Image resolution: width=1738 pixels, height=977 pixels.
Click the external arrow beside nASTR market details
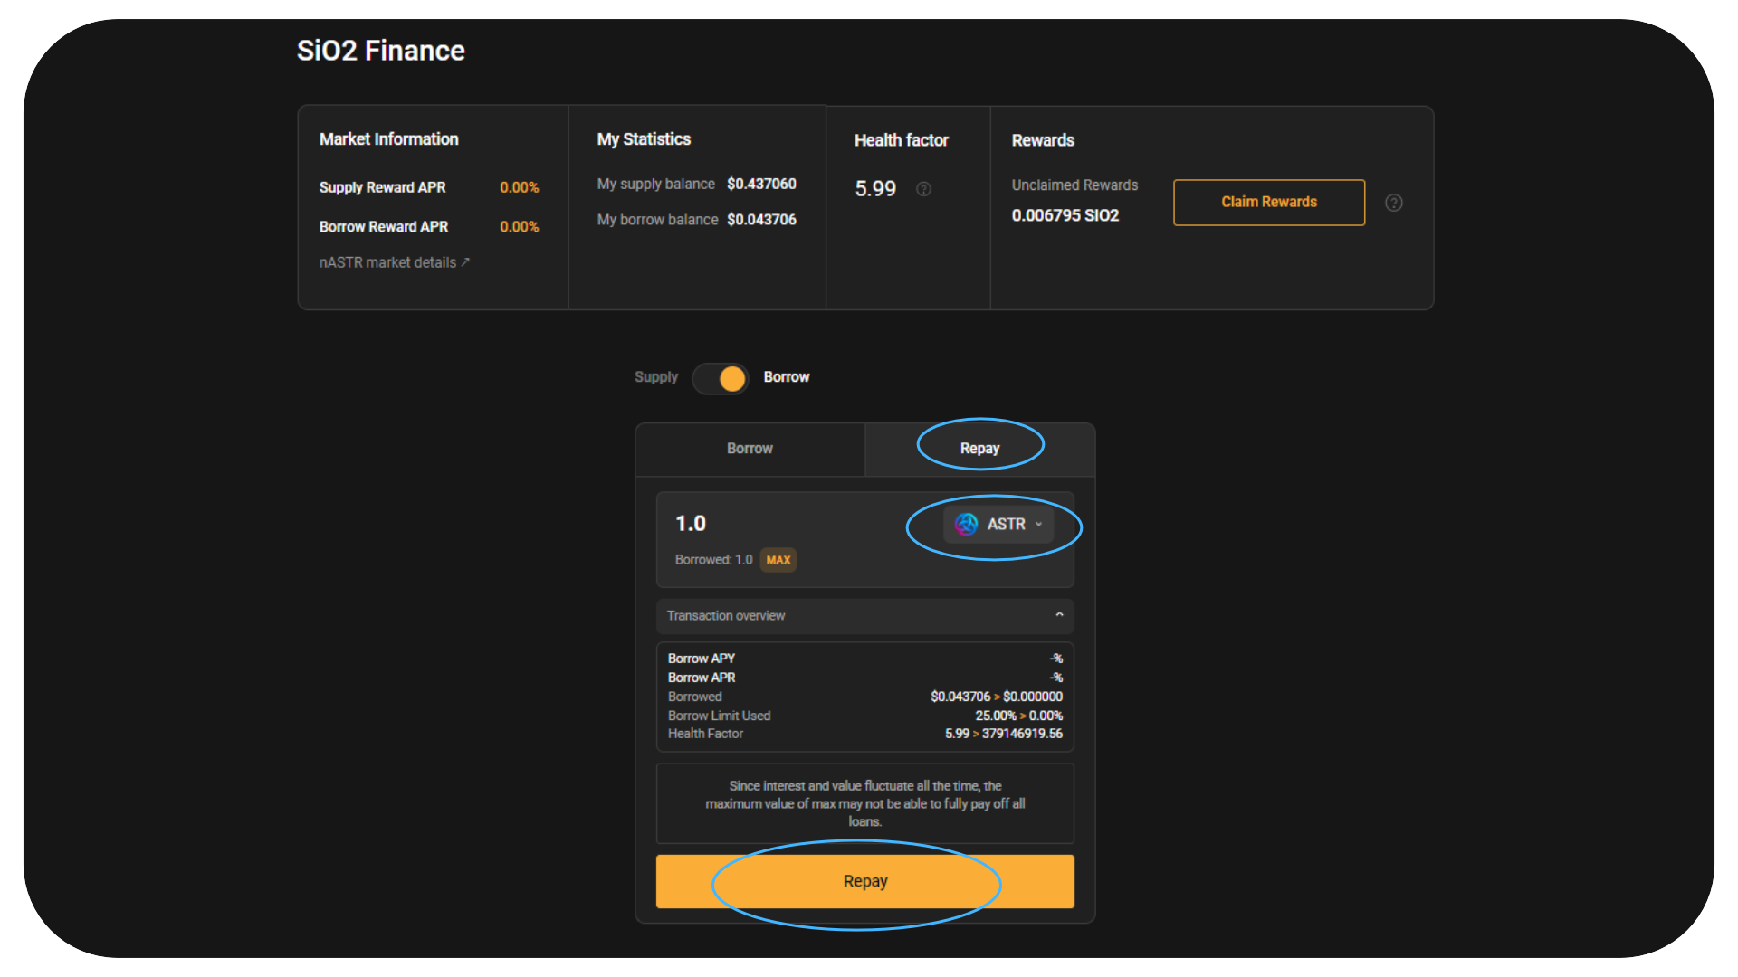tap(466, 262)
